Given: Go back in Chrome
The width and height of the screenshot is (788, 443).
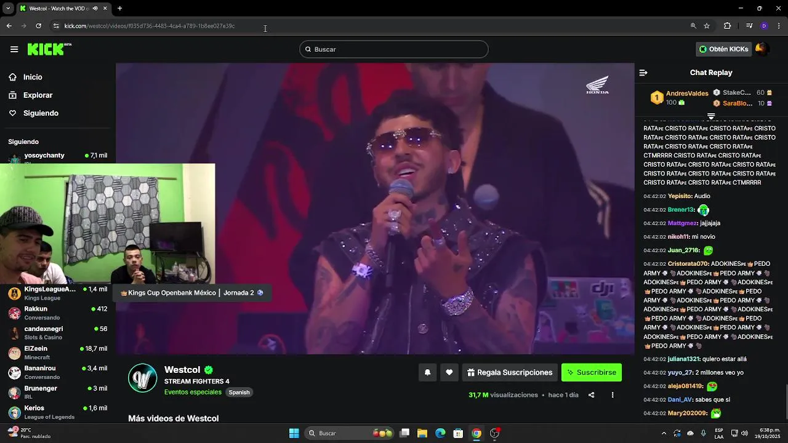Looking at the screenshot, I should point(9,26).
